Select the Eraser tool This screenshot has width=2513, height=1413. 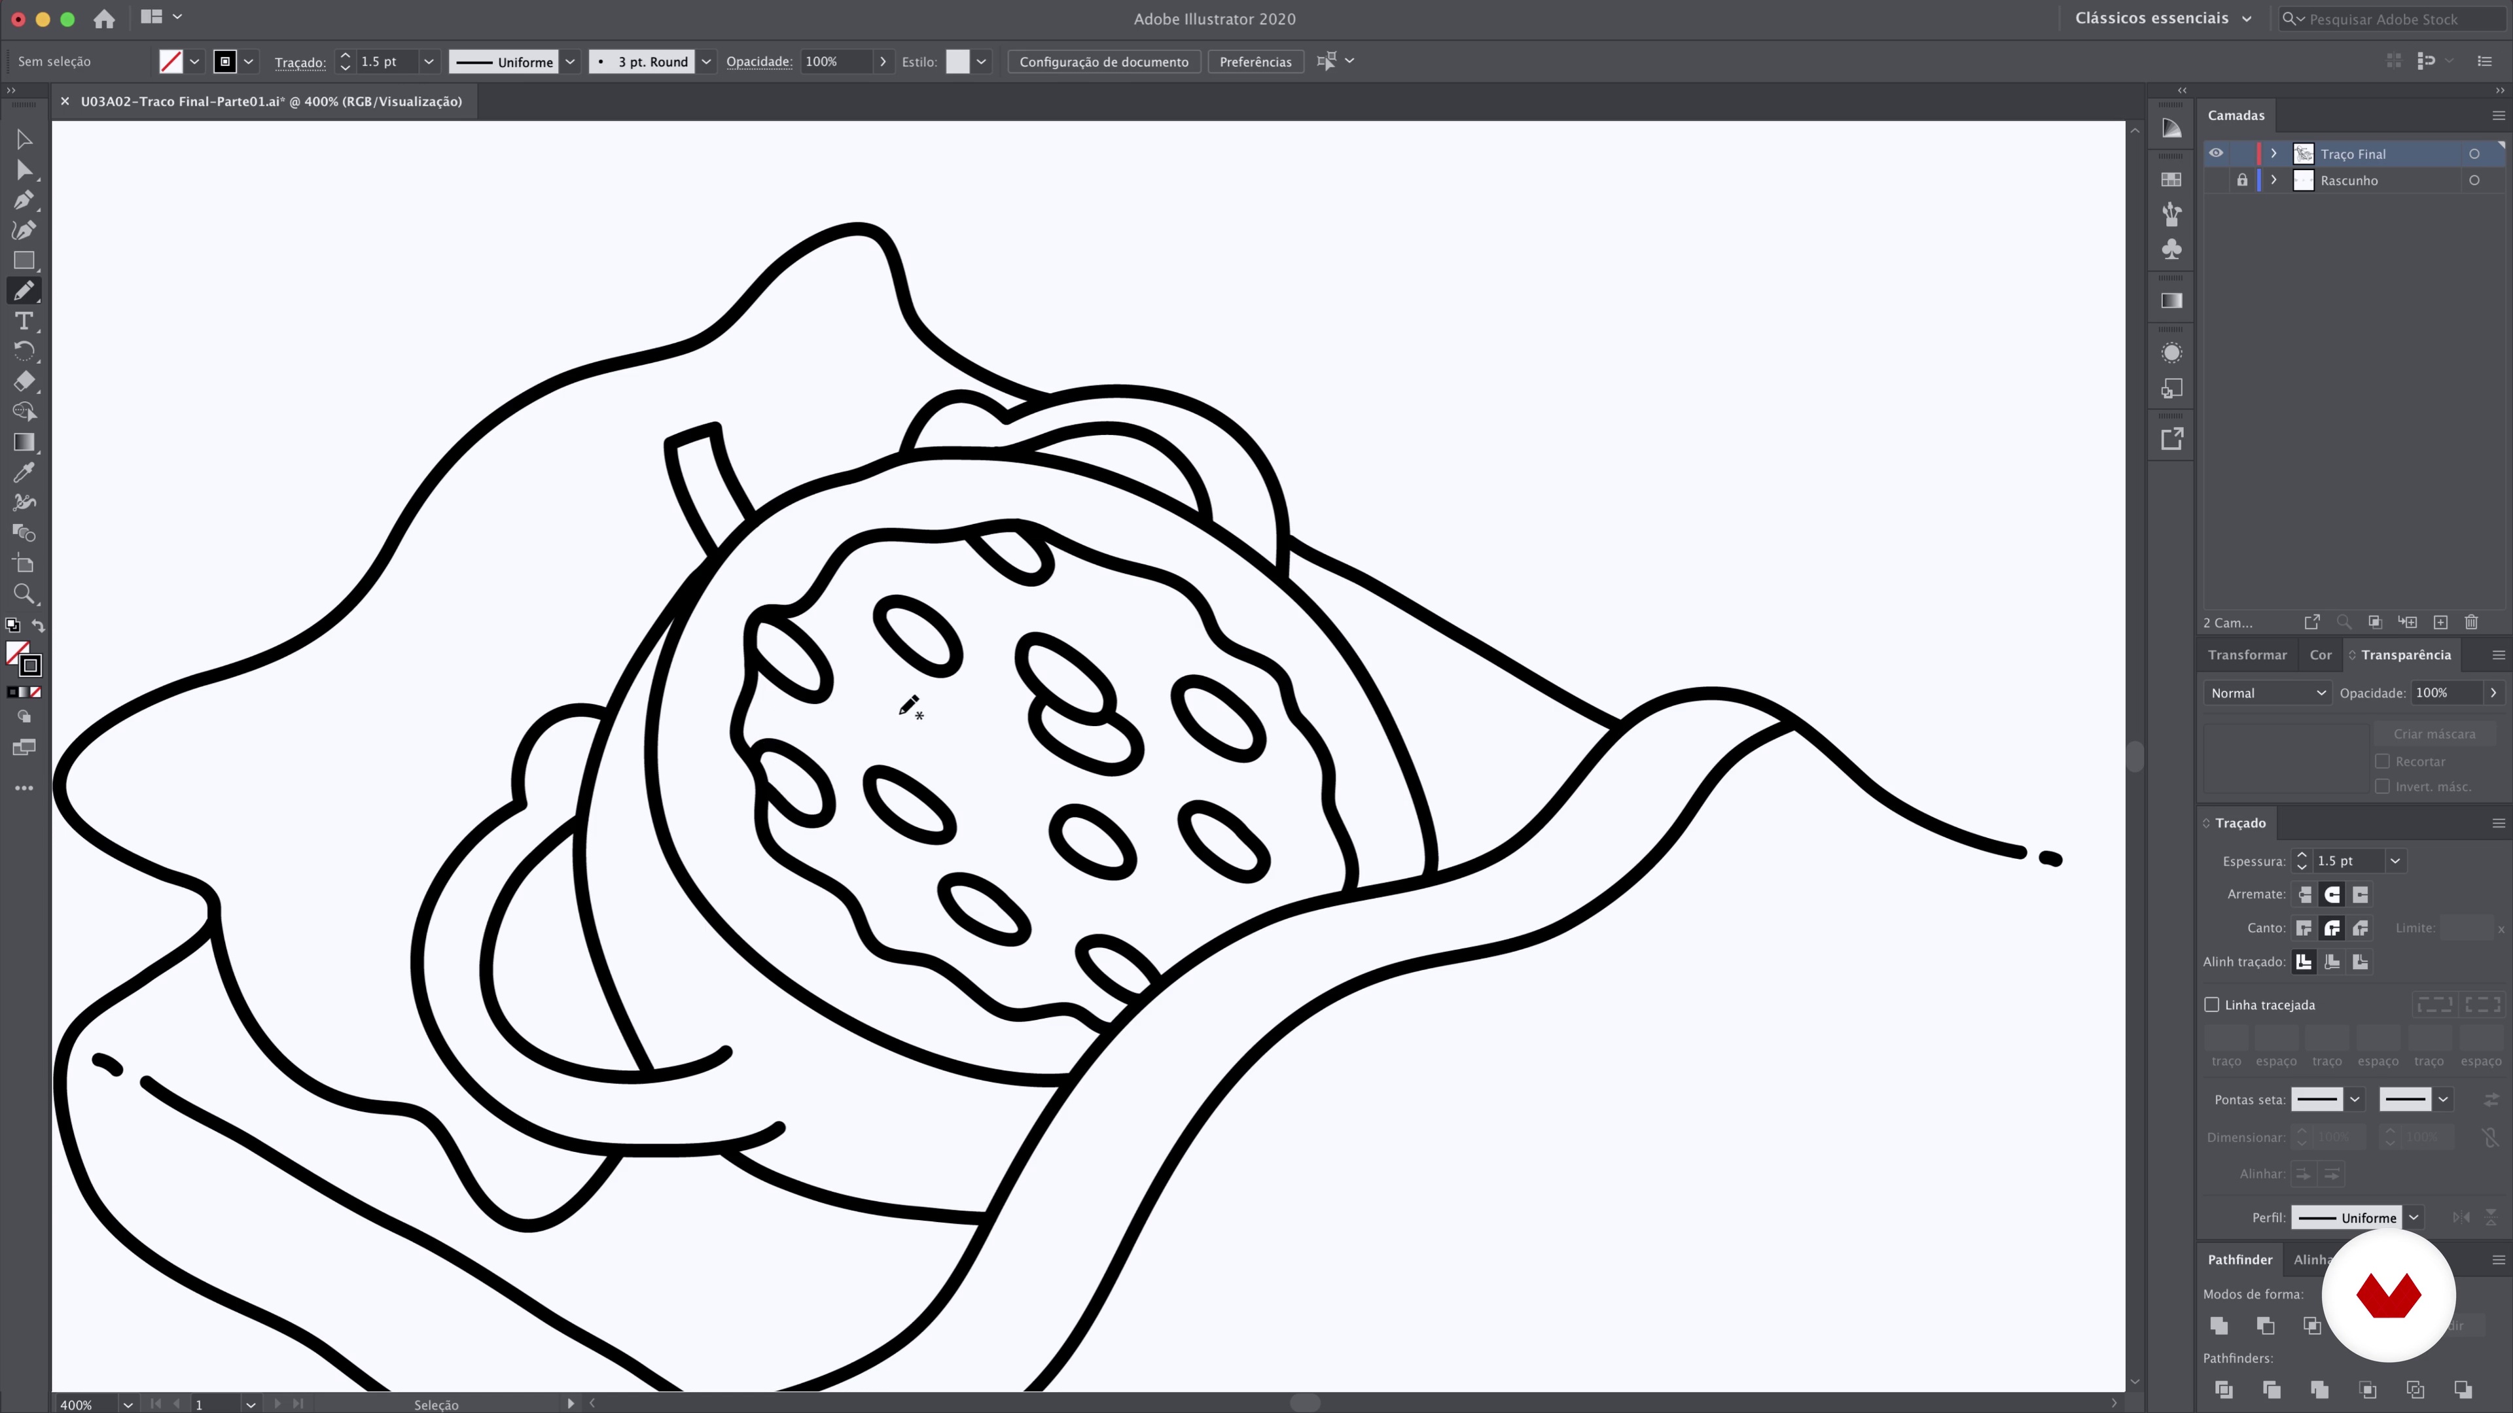point(24,381)
